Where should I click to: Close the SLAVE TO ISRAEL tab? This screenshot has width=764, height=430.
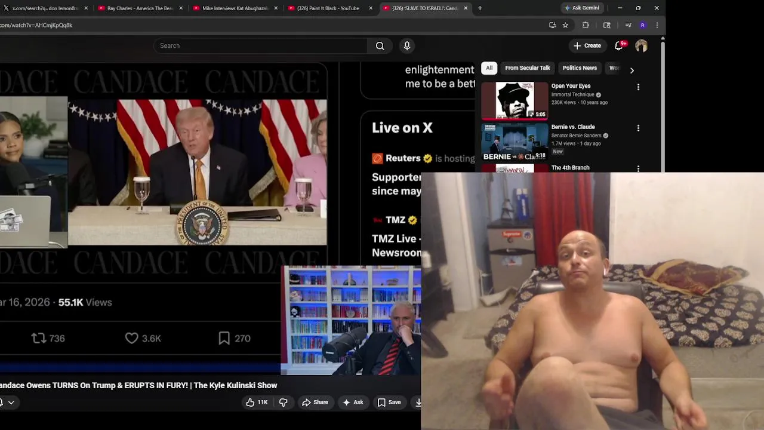[466, 8]
